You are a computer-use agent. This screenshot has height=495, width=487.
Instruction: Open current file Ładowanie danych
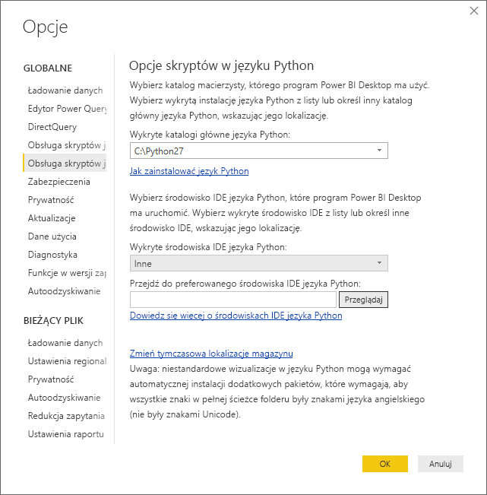point(65,343)
